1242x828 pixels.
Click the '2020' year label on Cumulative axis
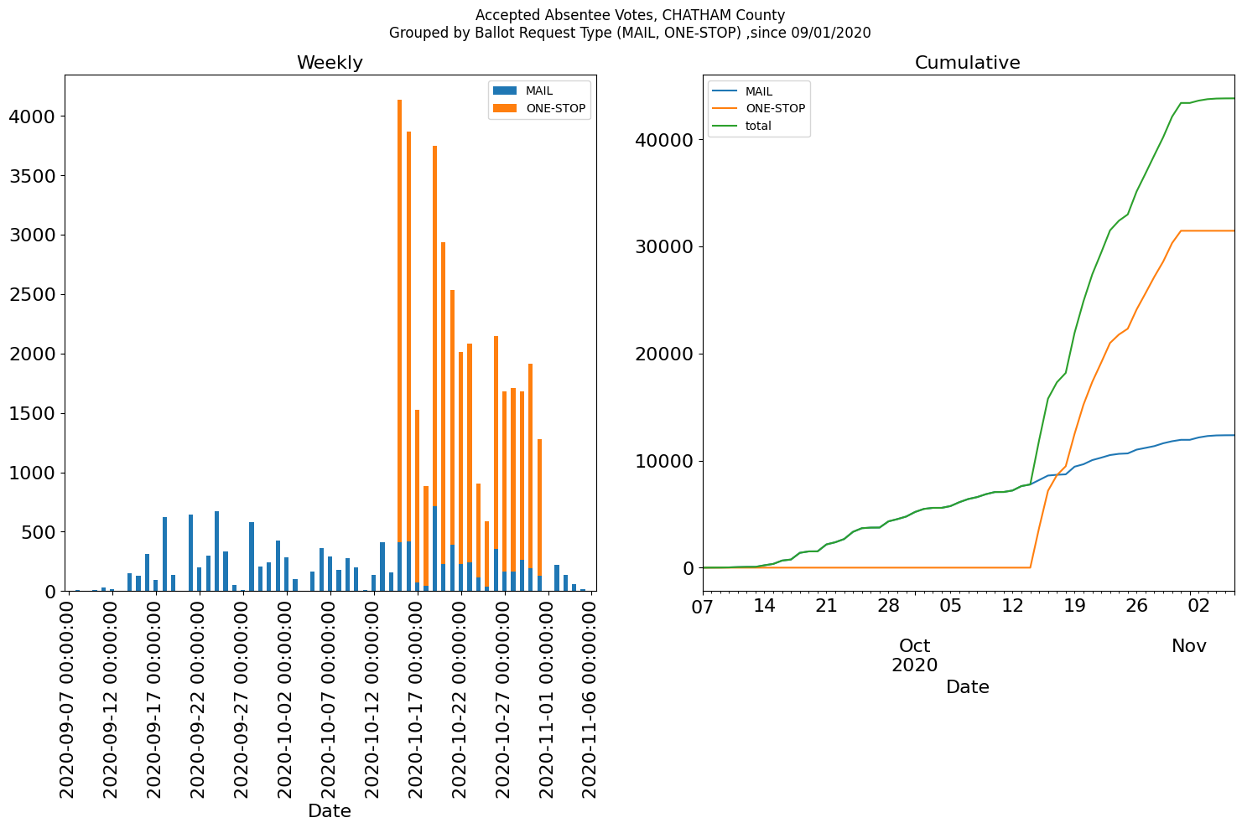coord(915,666)
